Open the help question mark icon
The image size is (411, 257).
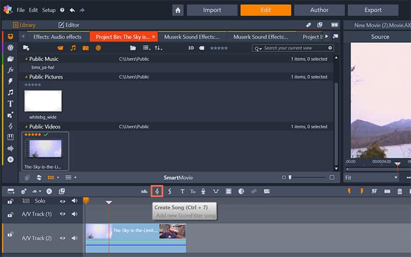pyautogui.click(x=62, y=10)
